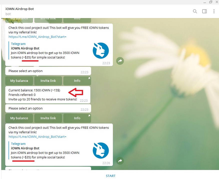Click 'Check this cool project out!' in 22:26 message
This screenshot has height=179, width=219.
(29, 128)
